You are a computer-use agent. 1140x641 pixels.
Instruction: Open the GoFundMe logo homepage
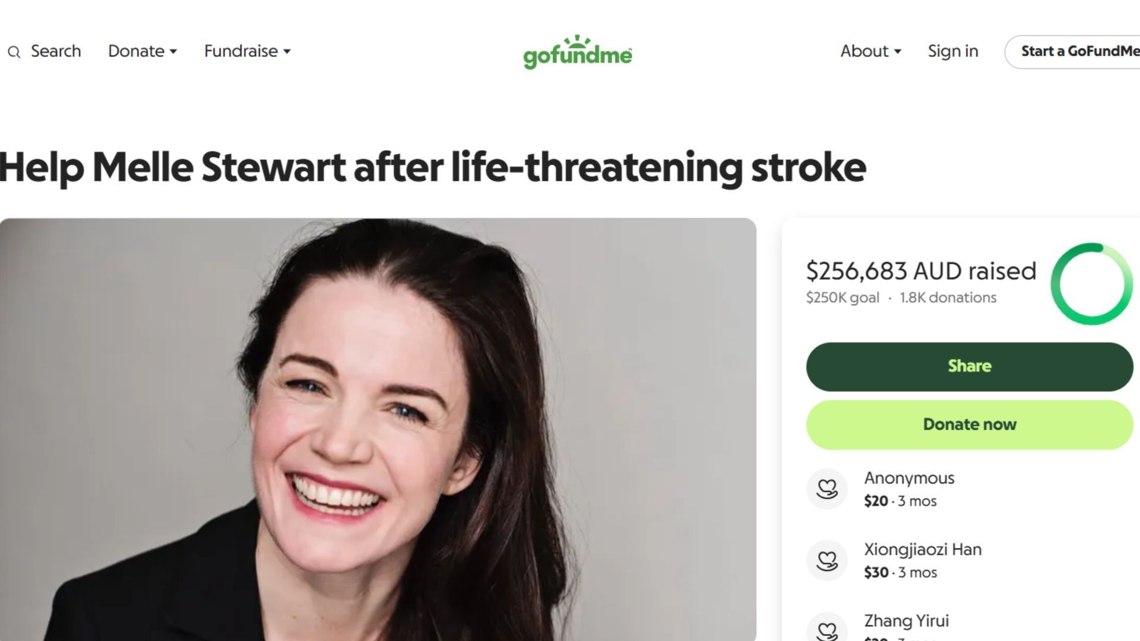577,52
